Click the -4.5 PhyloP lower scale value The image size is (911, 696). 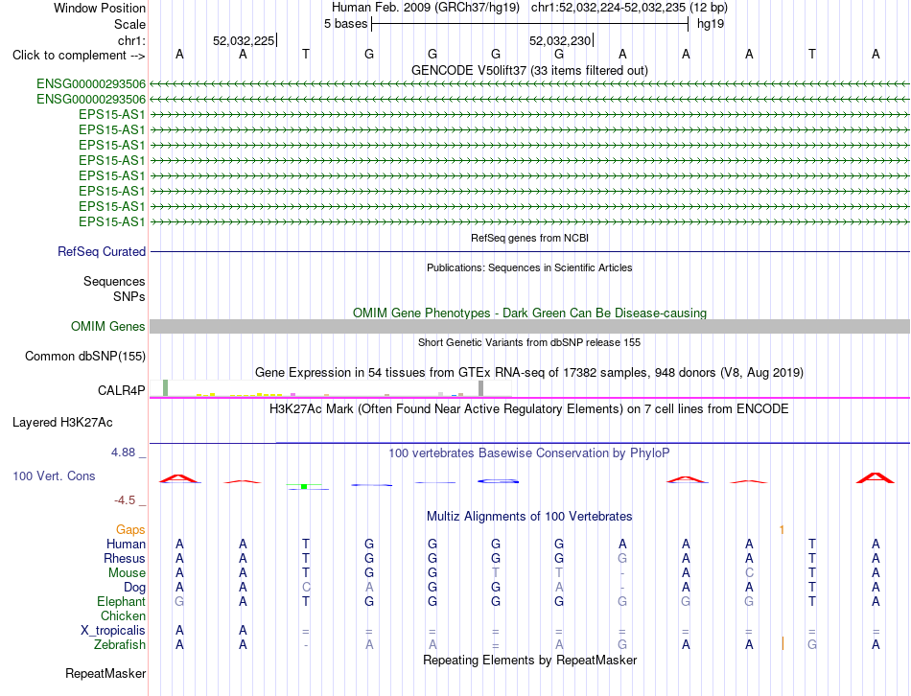click(125, 500)
